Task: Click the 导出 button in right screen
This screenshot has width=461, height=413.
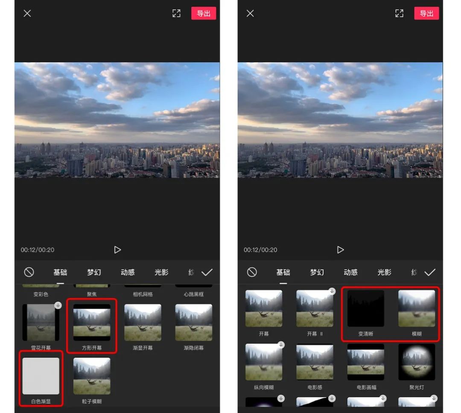Action: coord(426,13)
